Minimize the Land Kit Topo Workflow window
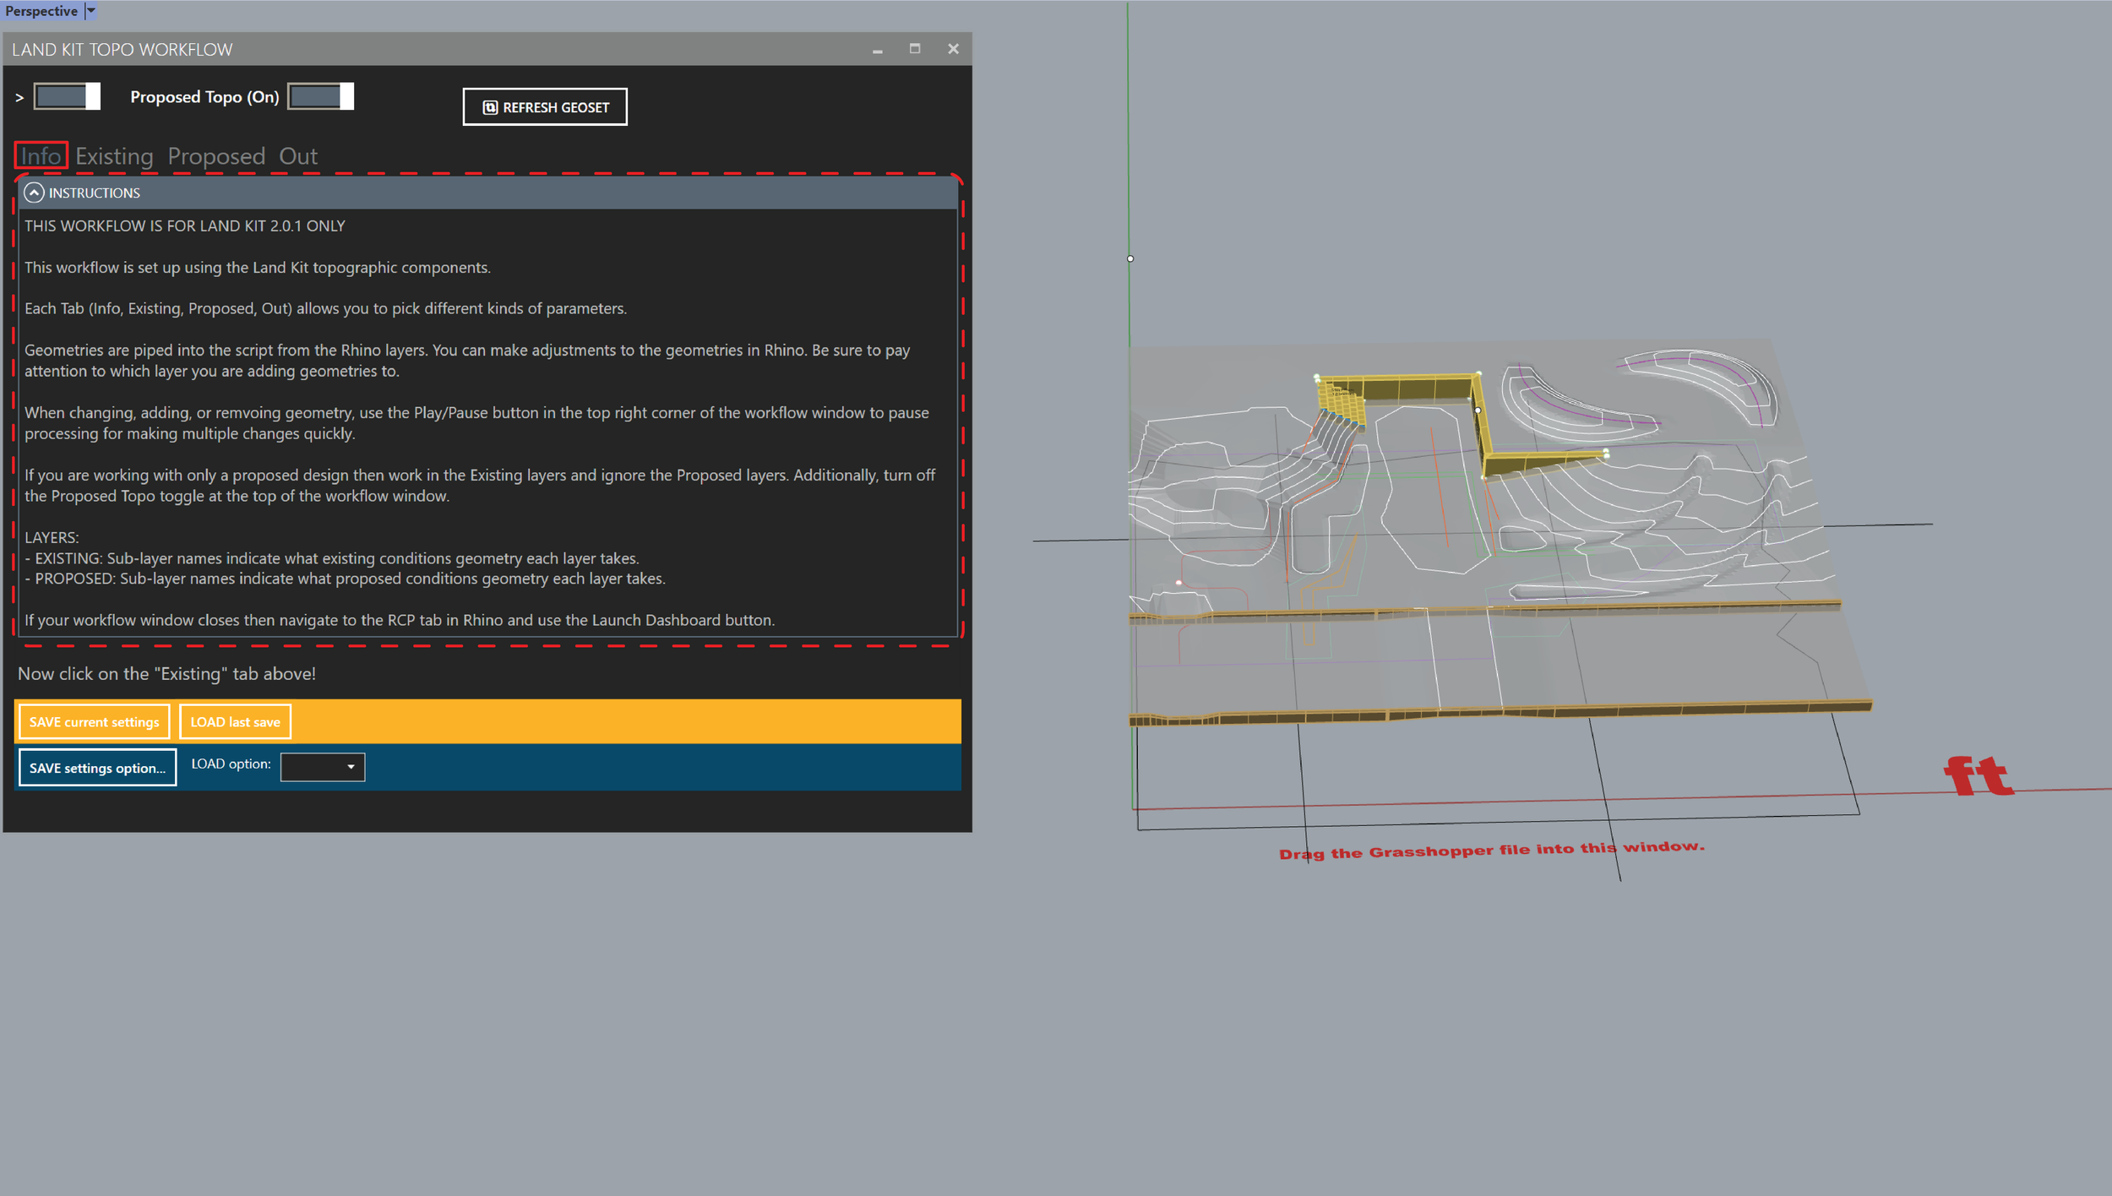Image resolution: width=2112 pixels, height=1196 pixels. tap(878, 51)
